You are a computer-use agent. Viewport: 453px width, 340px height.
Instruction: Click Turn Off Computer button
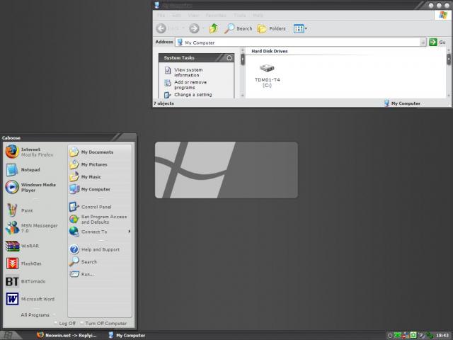(x=103, y=323)
